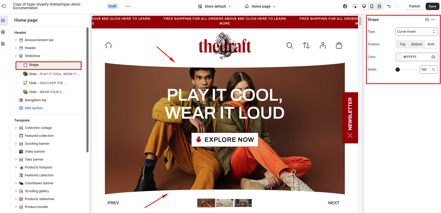Click the Publish button

(415, 6)
